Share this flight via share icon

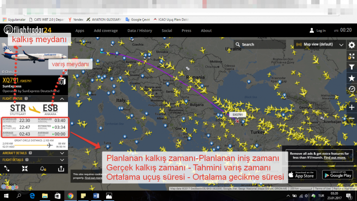coord(61,168)
